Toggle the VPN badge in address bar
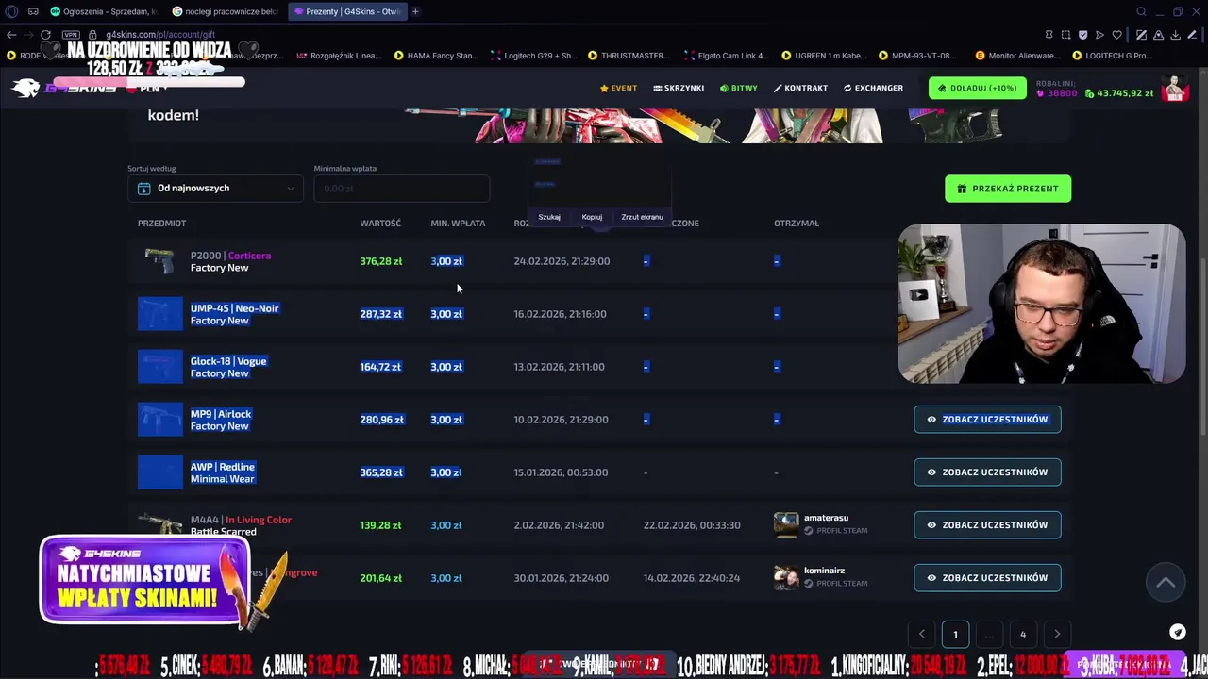The height and width of the screenshot is (679, 1208). pos(71,35)
